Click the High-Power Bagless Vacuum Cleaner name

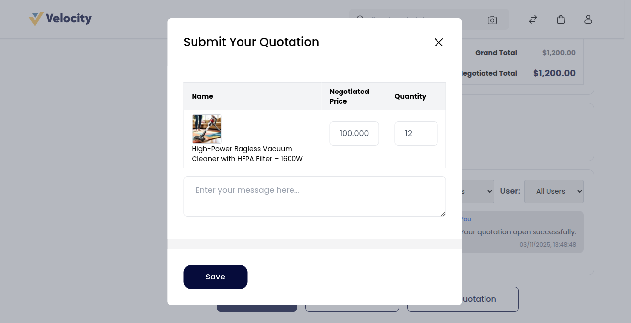pyautogui.click(x=247, y=154)
